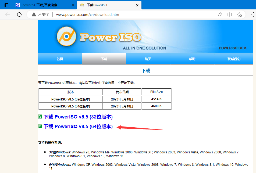
Task: Open the 联系我们 navigation item
Action: point(234,59)
